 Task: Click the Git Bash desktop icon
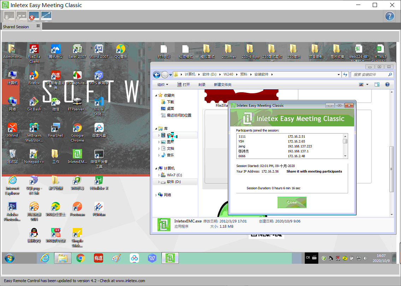[34, 104]
